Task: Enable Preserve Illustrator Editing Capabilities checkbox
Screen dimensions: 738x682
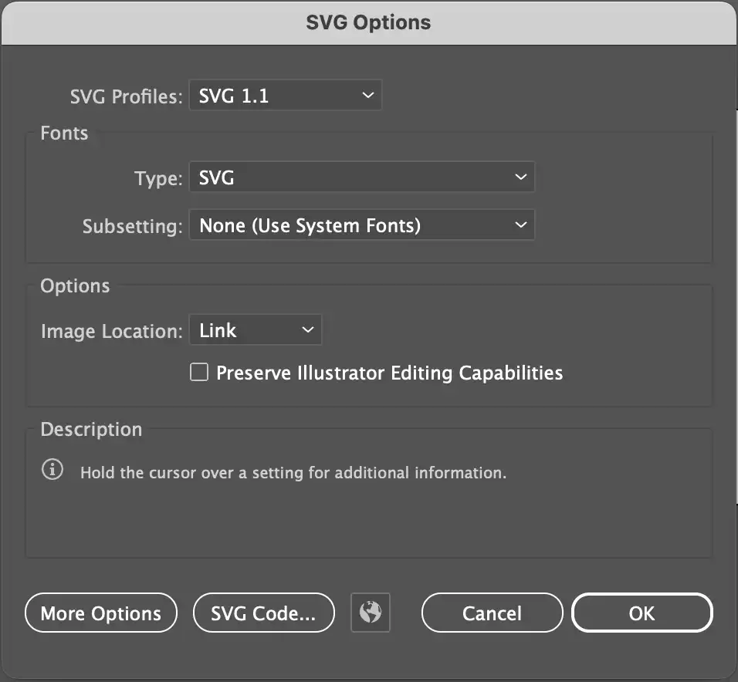Action: click(199, 373)
